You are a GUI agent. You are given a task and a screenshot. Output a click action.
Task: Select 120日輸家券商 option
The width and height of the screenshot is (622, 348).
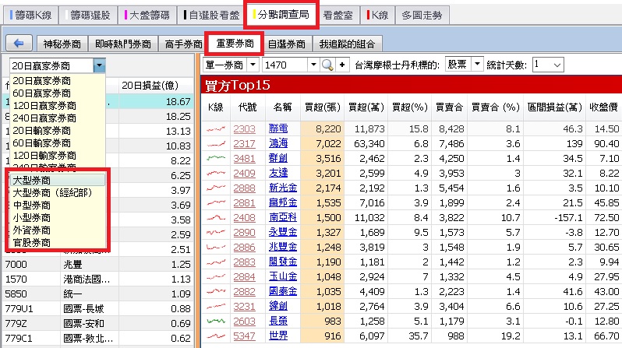(58, 156)
